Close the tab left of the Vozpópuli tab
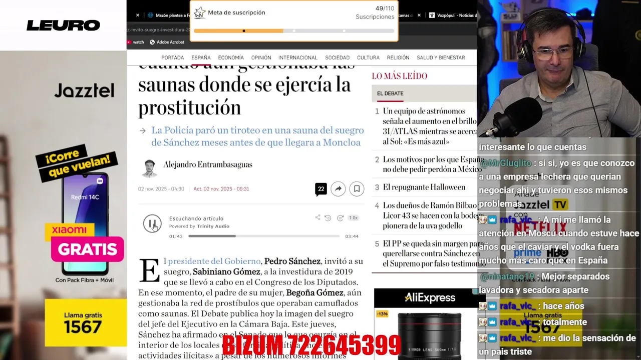 click(x=418, y=15)
